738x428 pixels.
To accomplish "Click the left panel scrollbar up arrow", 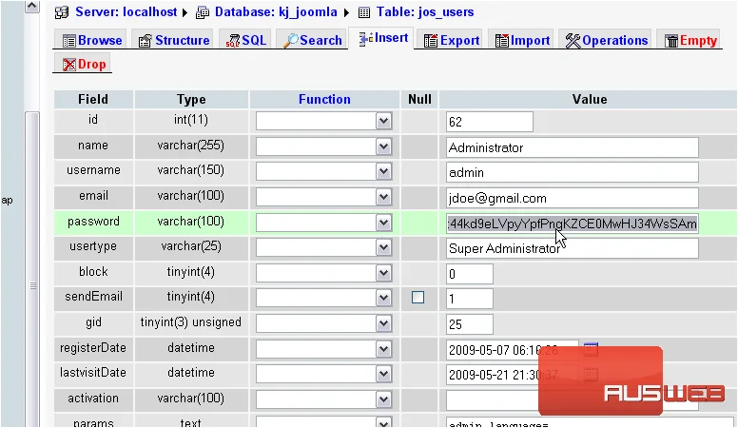I will point(32,6).
